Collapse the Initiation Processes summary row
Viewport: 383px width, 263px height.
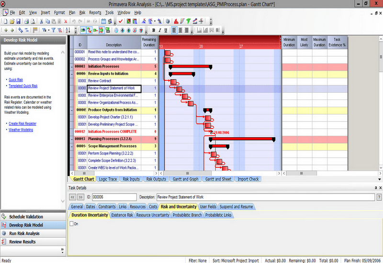[x=72, y=66]
